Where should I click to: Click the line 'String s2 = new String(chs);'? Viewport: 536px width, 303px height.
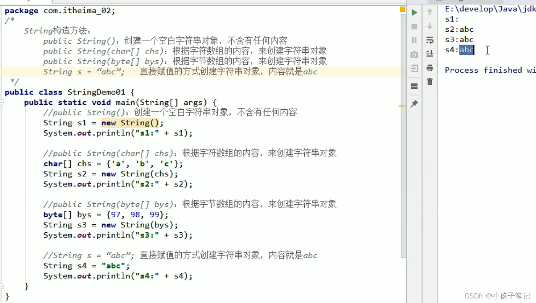(x=111, y=174)
